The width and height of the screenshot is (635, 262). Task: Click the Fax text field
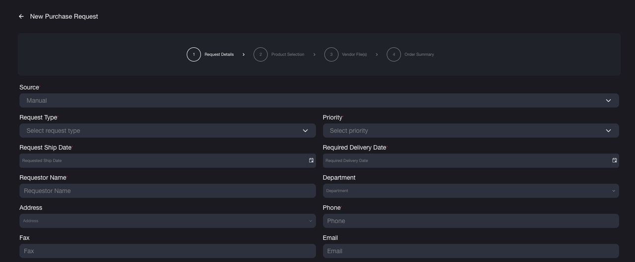[x=167, y=251]
